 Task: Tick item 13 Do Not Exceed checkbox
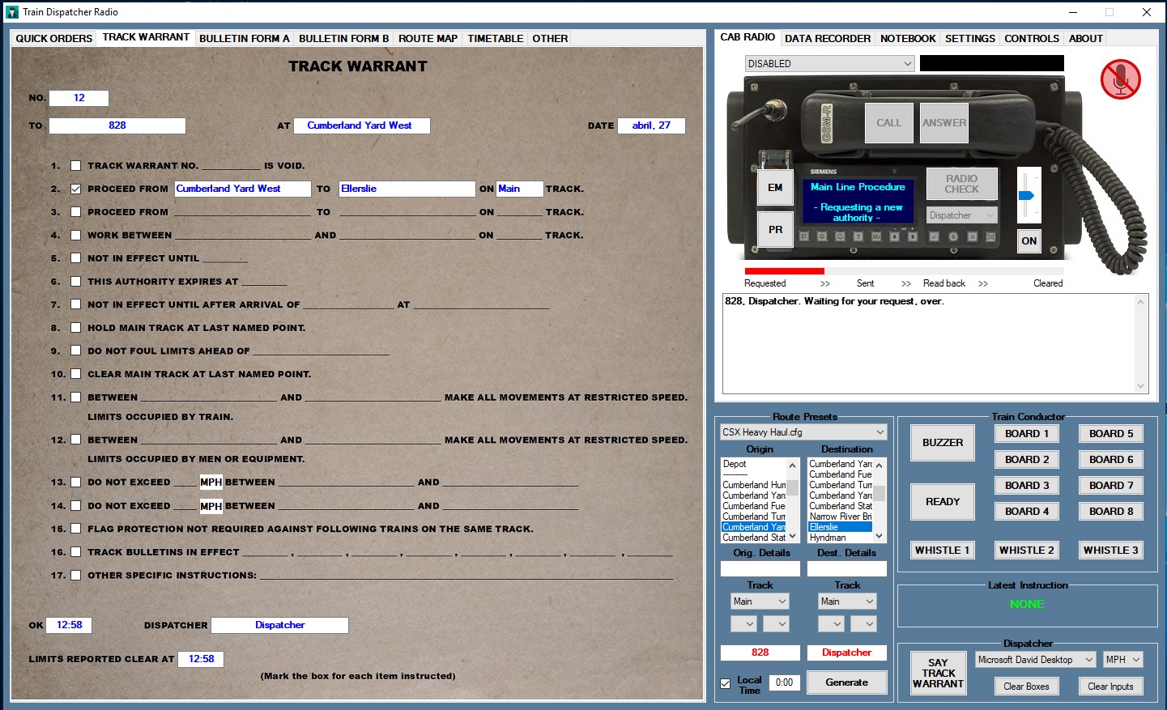(x=75, y=483)
